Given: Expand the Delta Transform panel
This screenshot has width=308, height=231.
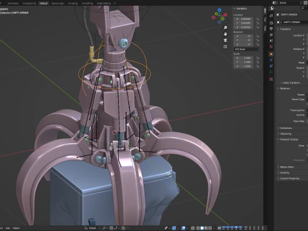Looking at the screenshot, I should (x=291, y=83).
